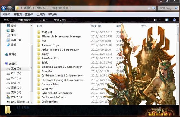The width and height of the screenshot is (180, 117).
Task: Open view options dropdown arrow
Action: point(160,20)
